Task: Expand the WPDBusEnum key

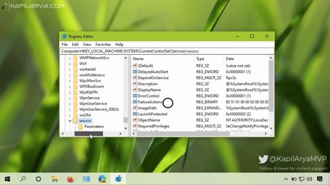Action: [70, 86]
